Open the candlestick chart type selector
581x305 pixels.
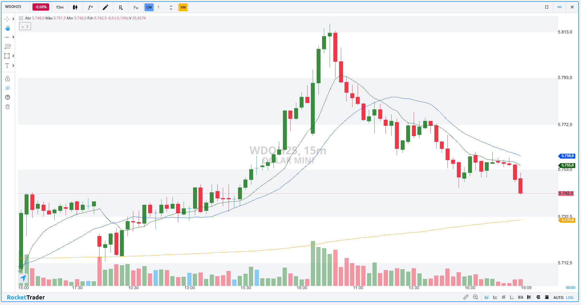click(75, 7)
